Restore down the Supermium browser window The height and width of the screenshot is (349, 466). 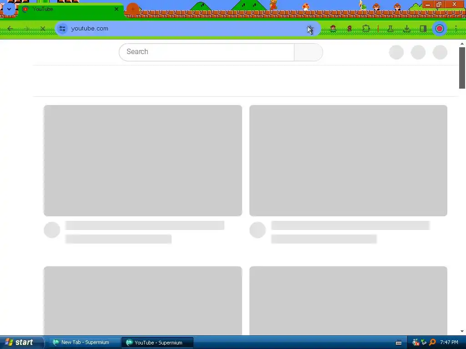[439, 5]
